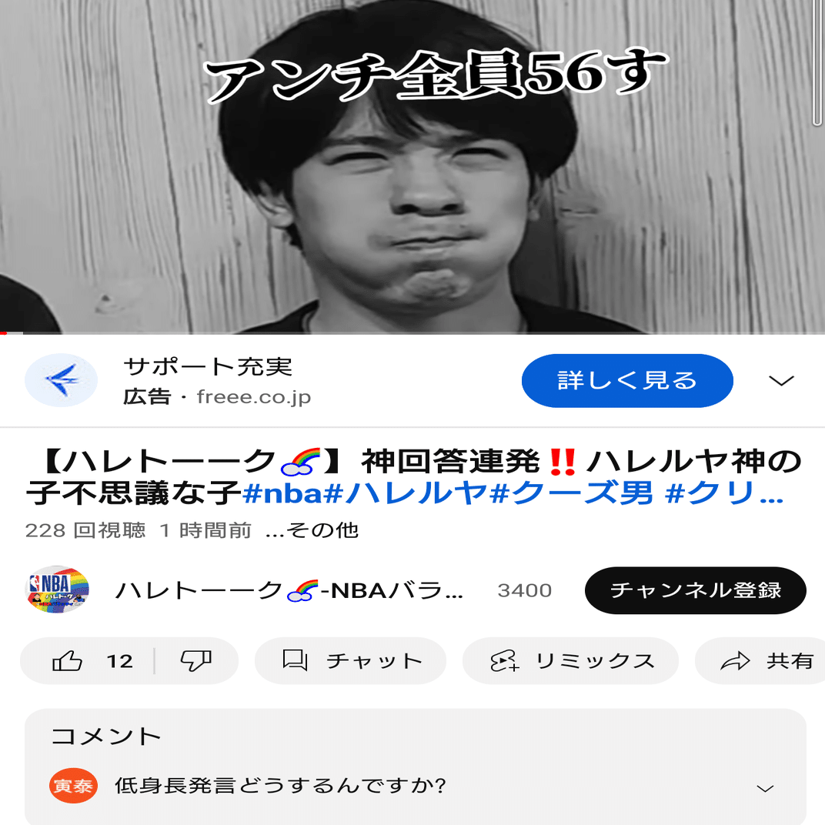825x825 pixels.
Task: Click the thumbs-down dislike icon
Action: pos(195,661)
